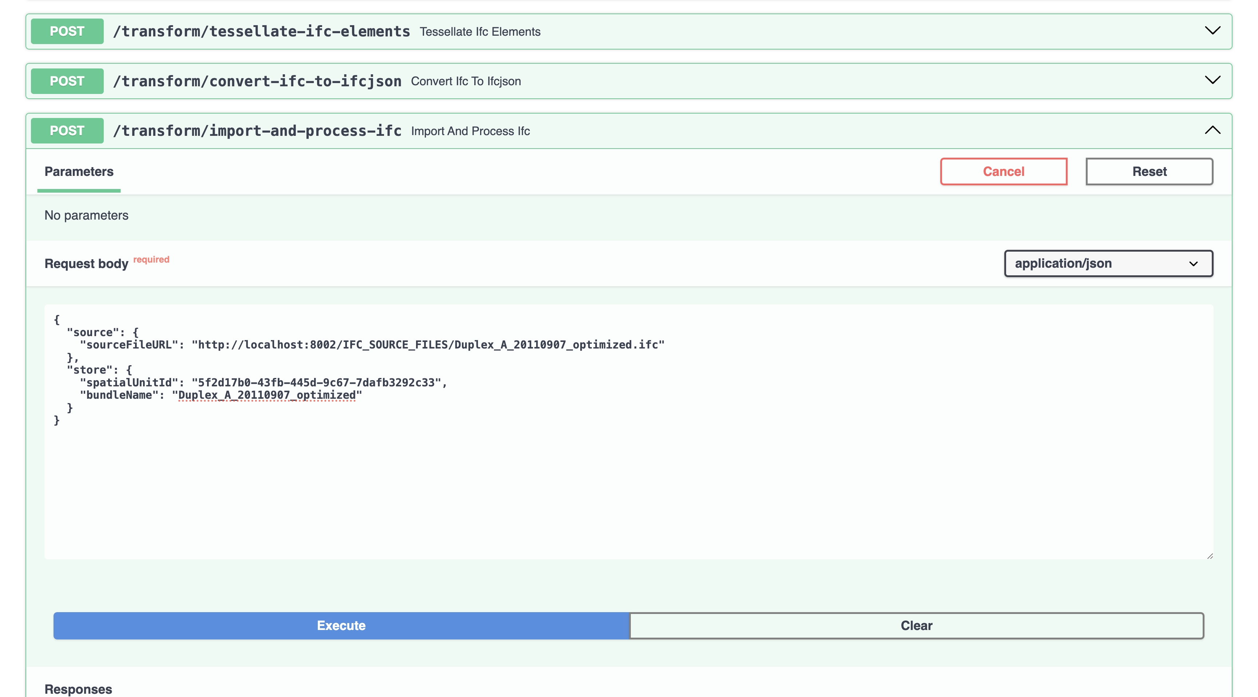The height and width of the screenshot is (697, 1258).
Task: Click POST badge of import-and-process-ifc
Action: click(x=67, y=130)
